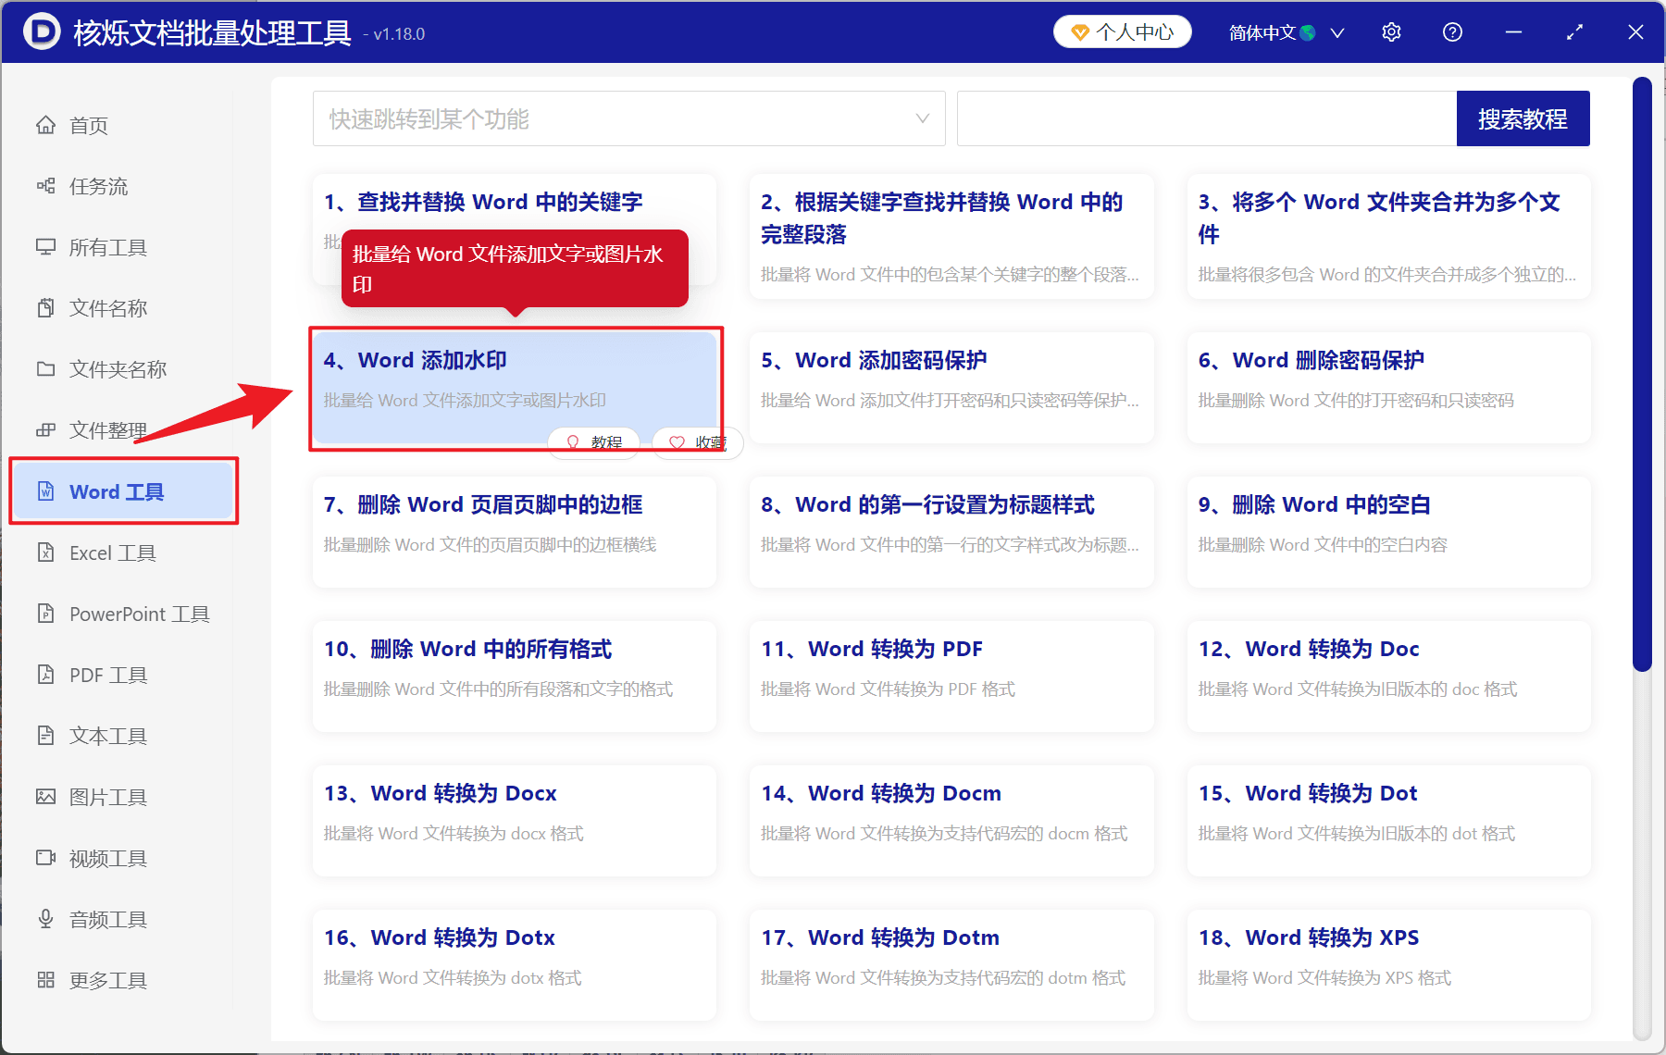Viewport: 1666px width, 1055px height.
Task: Open the 文件整理 tool category
Action: pos(106,430)
